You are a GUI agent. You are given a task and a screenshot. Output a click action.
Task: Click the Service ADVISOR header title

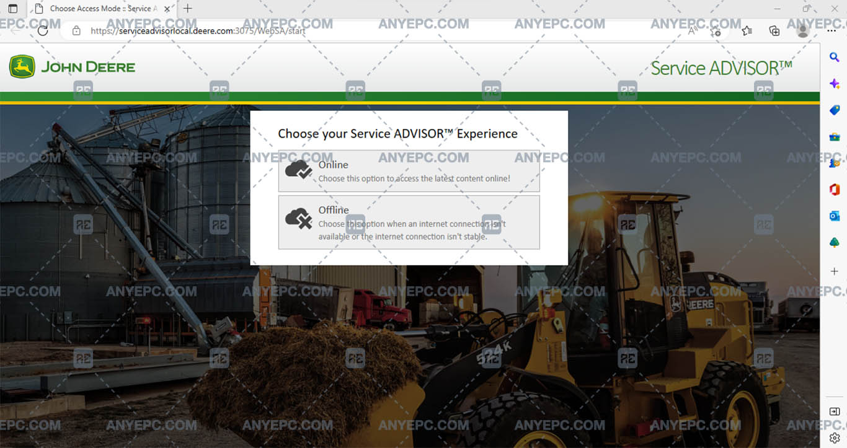point(721,68)
